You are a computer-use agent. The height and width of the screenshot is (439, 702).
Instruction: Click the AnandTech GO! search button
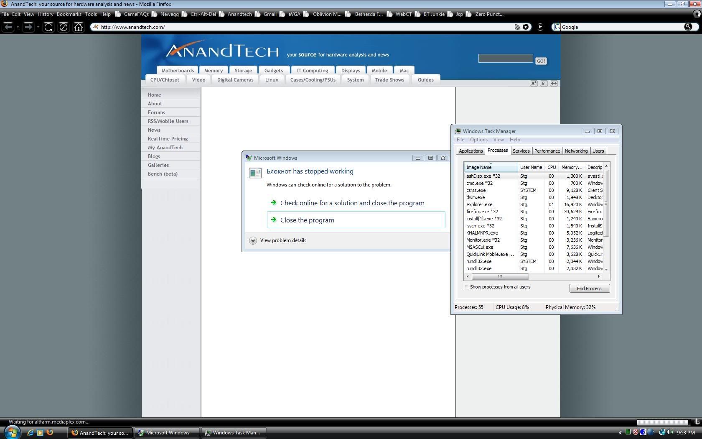click(x=541, y=61)
